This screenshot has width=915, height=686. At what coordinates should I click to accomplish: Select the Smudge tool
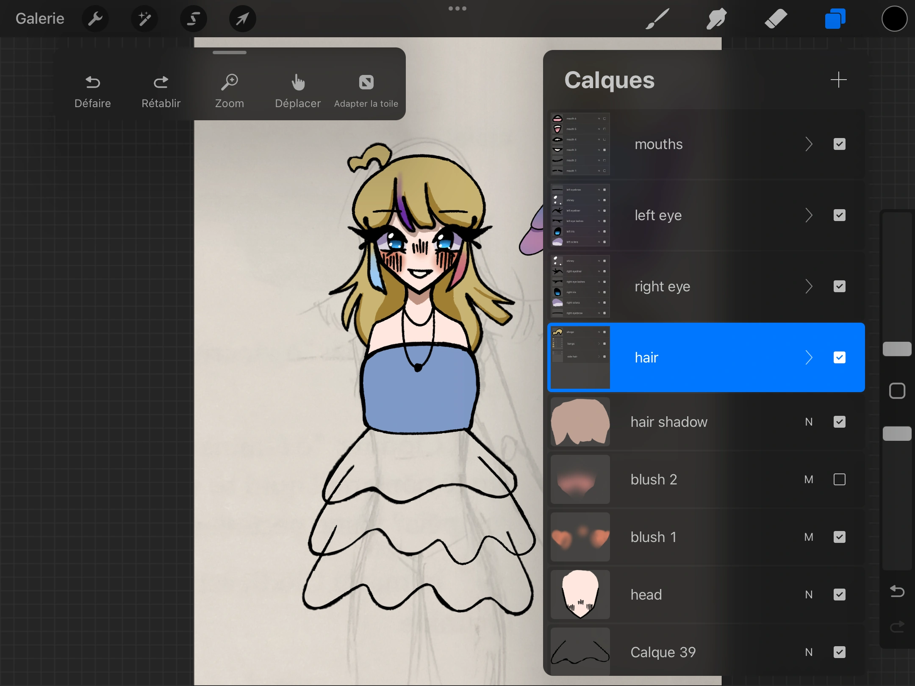click(x=716, y=19)
